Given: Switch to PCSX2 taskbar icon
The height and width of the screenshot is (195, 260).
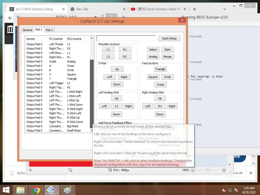Looking at the screenshot, I should pos(51,190).
